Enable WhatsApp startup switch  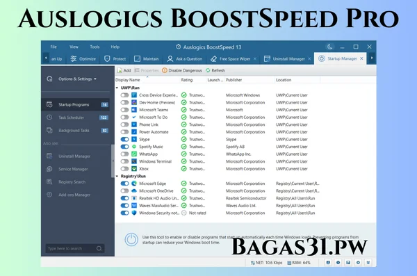124,154
